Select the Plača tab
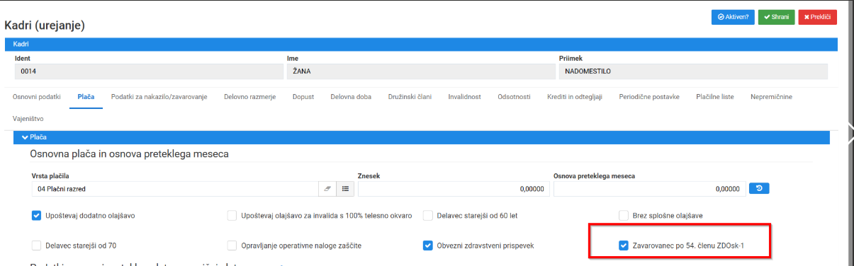The width and height of the screenshot is (854, 266). coord(86,96)
